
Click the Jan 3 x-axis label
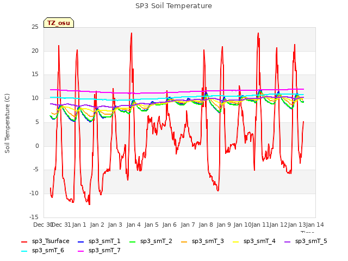coord(115,225)
